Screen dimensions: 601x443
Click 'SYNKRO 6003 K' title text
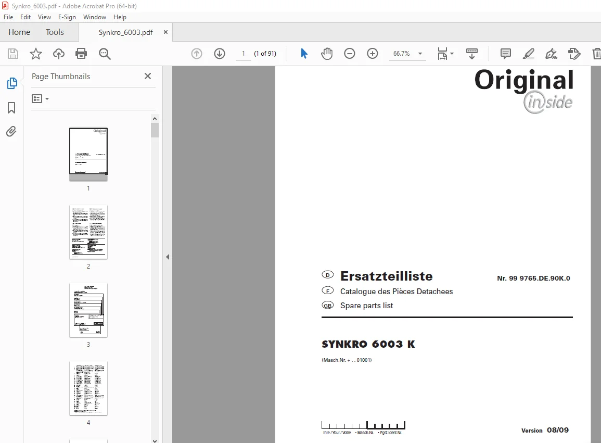tap(368, 344)
